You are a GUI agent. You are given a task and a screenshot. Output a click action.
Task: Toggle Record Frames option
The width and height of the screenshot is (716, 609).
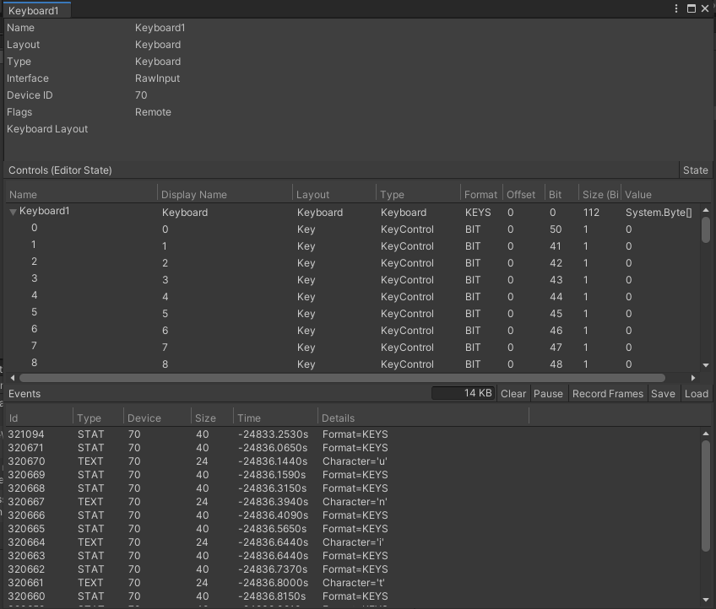click(607, 394)
